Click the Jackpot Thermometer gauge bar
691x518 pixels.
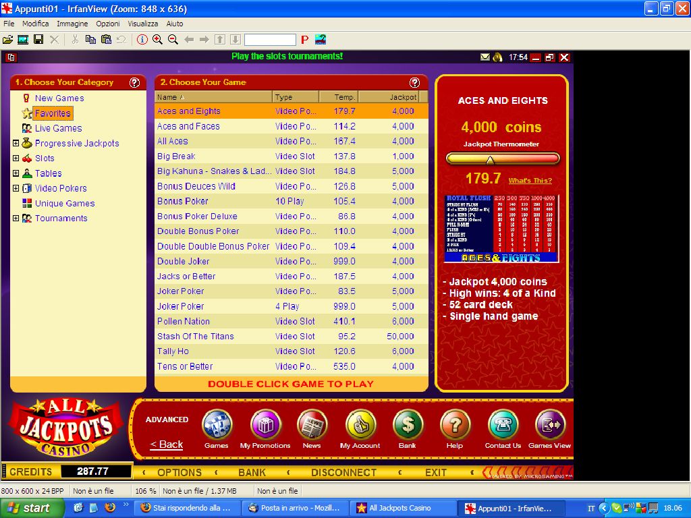(x=503, y=159)
